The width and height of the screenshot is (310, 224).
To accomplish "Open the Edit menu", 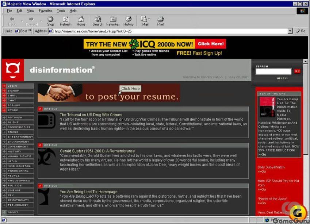I will (19, 11).
